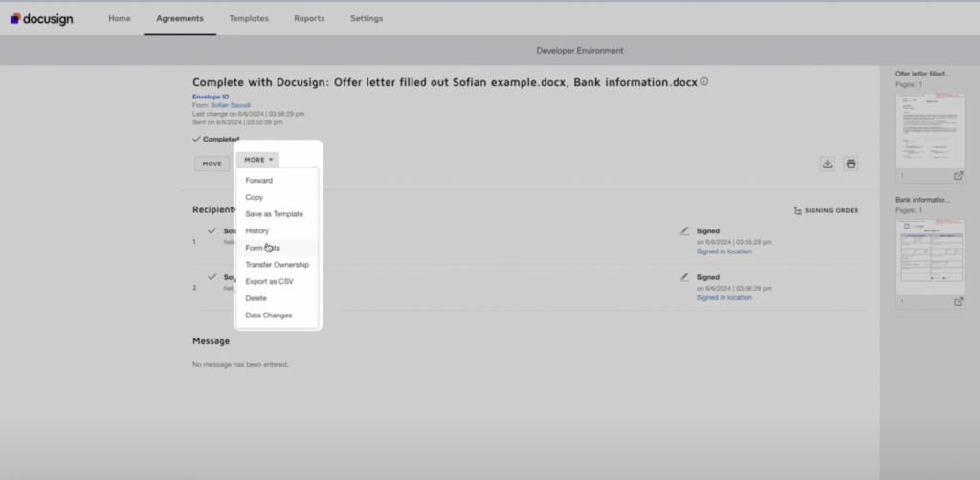This screenshot has width=980, height=480.
Task: Switch to the Agreements tab
Action: click(180, 19)
